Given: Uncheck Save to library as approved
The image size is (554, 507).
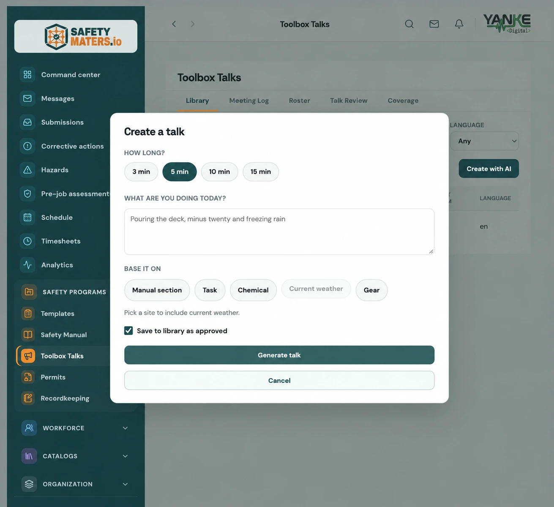Looking at the screenshot, I should (x=128, y=330).
